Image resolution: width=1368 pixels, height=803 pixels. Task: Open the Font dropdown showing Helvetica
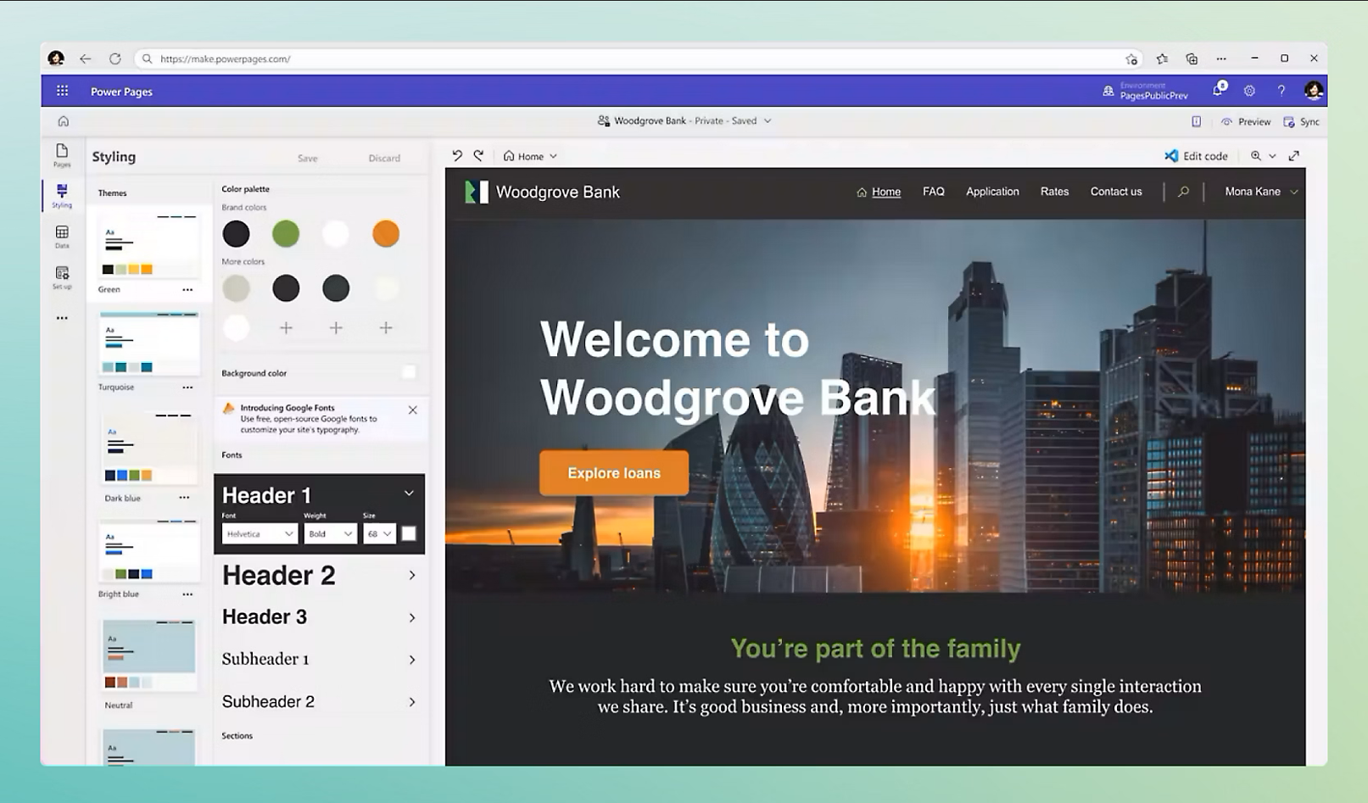click(x=260, y=533)
